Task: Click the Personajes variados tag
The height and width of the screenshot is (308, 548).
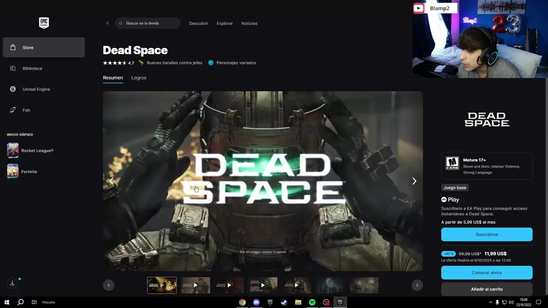Action: [232, 63]
